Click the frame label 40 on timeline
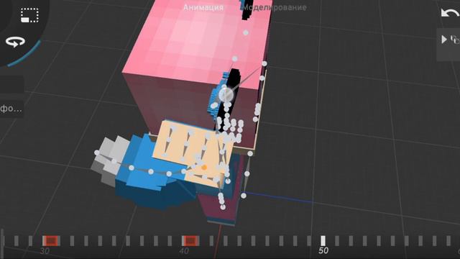 [184, 251]
